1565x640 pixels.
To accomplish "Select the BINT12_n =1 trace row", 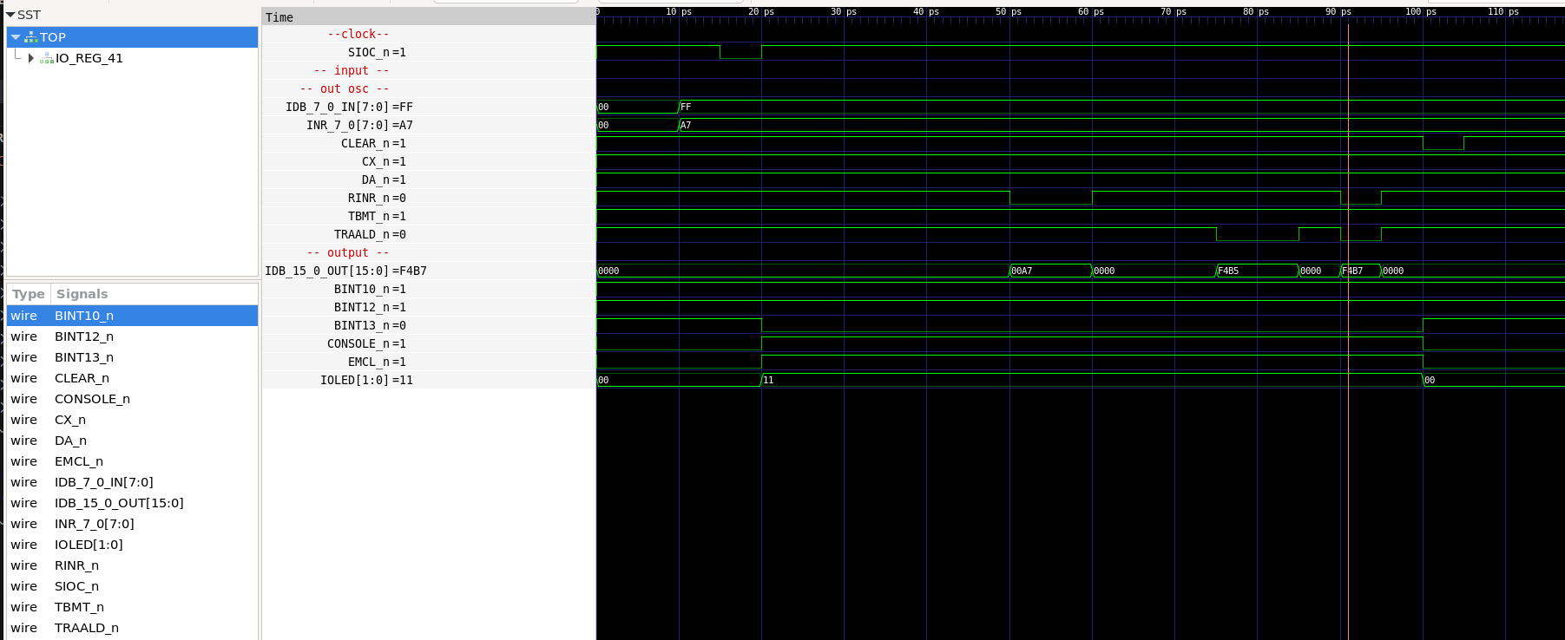I will click(x=429, y=307).
